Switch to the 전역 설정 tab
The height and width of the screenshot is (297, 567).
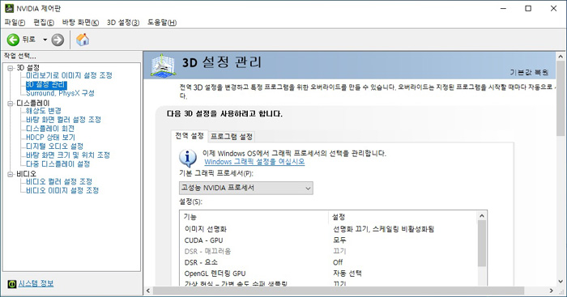click(x=190, y=136)
